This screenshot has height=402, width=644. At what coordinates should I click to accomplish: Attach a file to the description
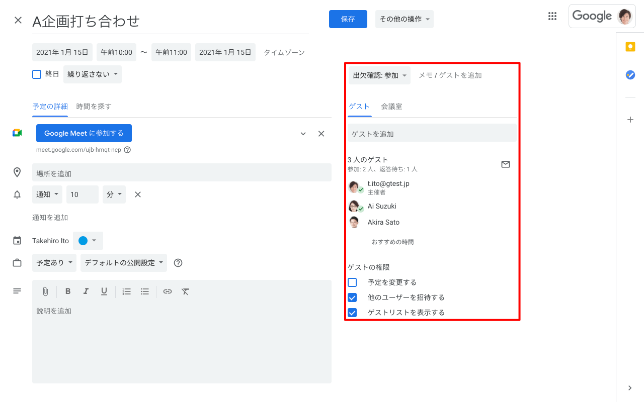coord(45,291)
